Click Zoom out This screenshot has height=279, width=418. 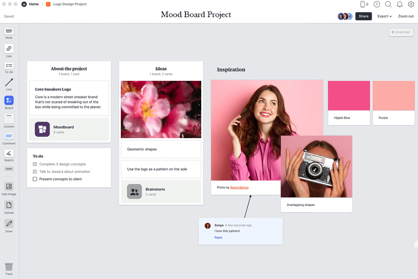point(406,16)
